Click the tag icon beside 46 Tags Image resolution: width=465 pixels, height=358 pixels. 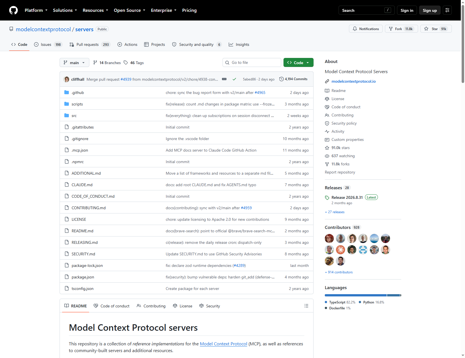(x=126, y=62)
